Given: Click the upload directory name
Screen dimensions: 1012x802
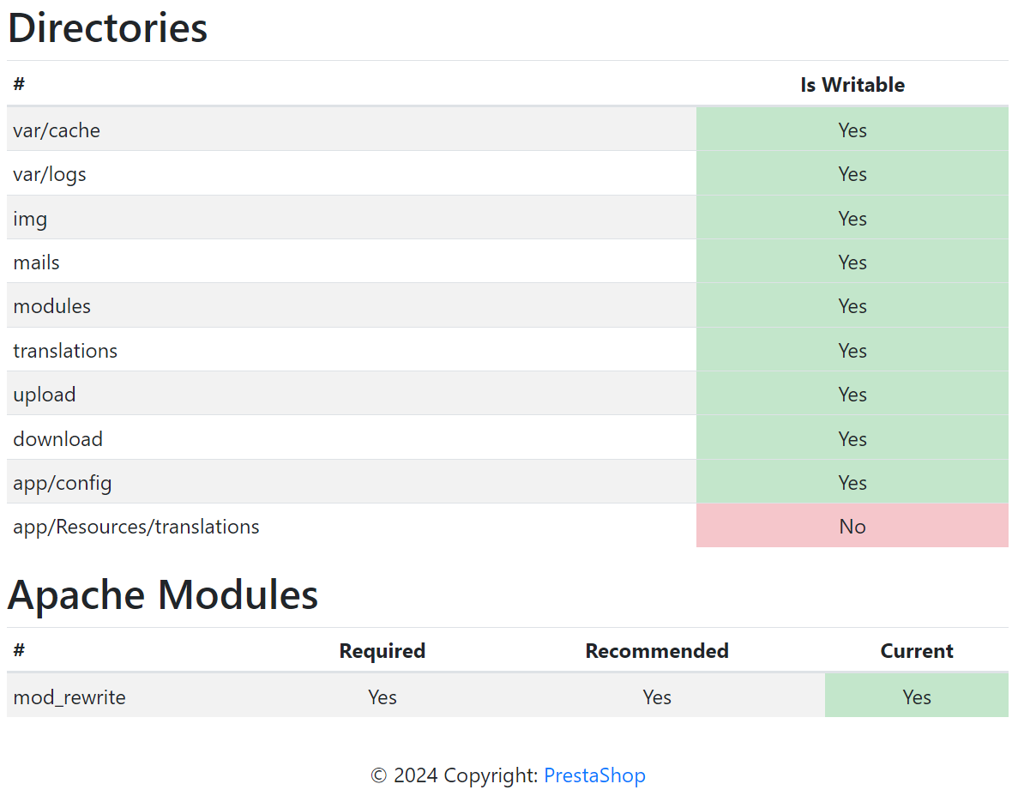Looking at the screenshot, I should coord(45,395).
